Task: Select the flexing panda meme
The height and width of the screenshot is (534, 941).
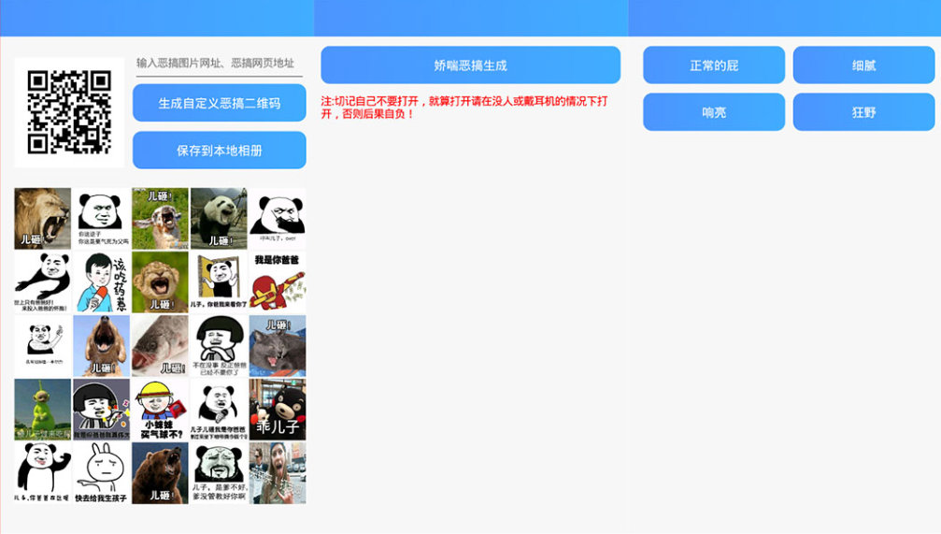Action: point(43,473)
